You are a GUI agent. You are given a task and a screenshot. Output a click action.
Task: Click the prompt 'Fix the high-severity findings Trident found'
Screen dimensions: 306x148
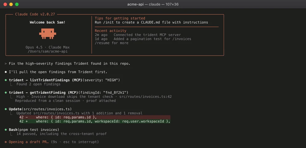[x=69, y=64]
